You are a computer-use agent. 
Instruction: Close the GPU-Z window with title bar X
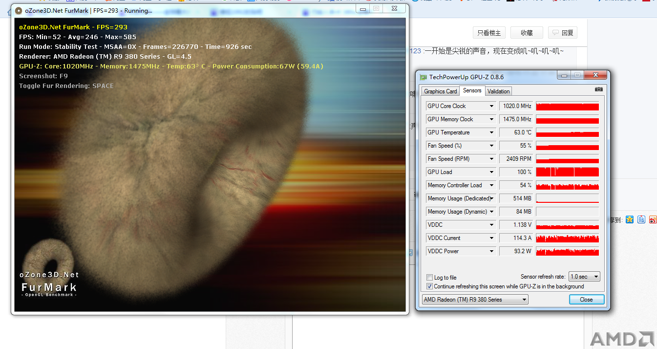[595, 75]
